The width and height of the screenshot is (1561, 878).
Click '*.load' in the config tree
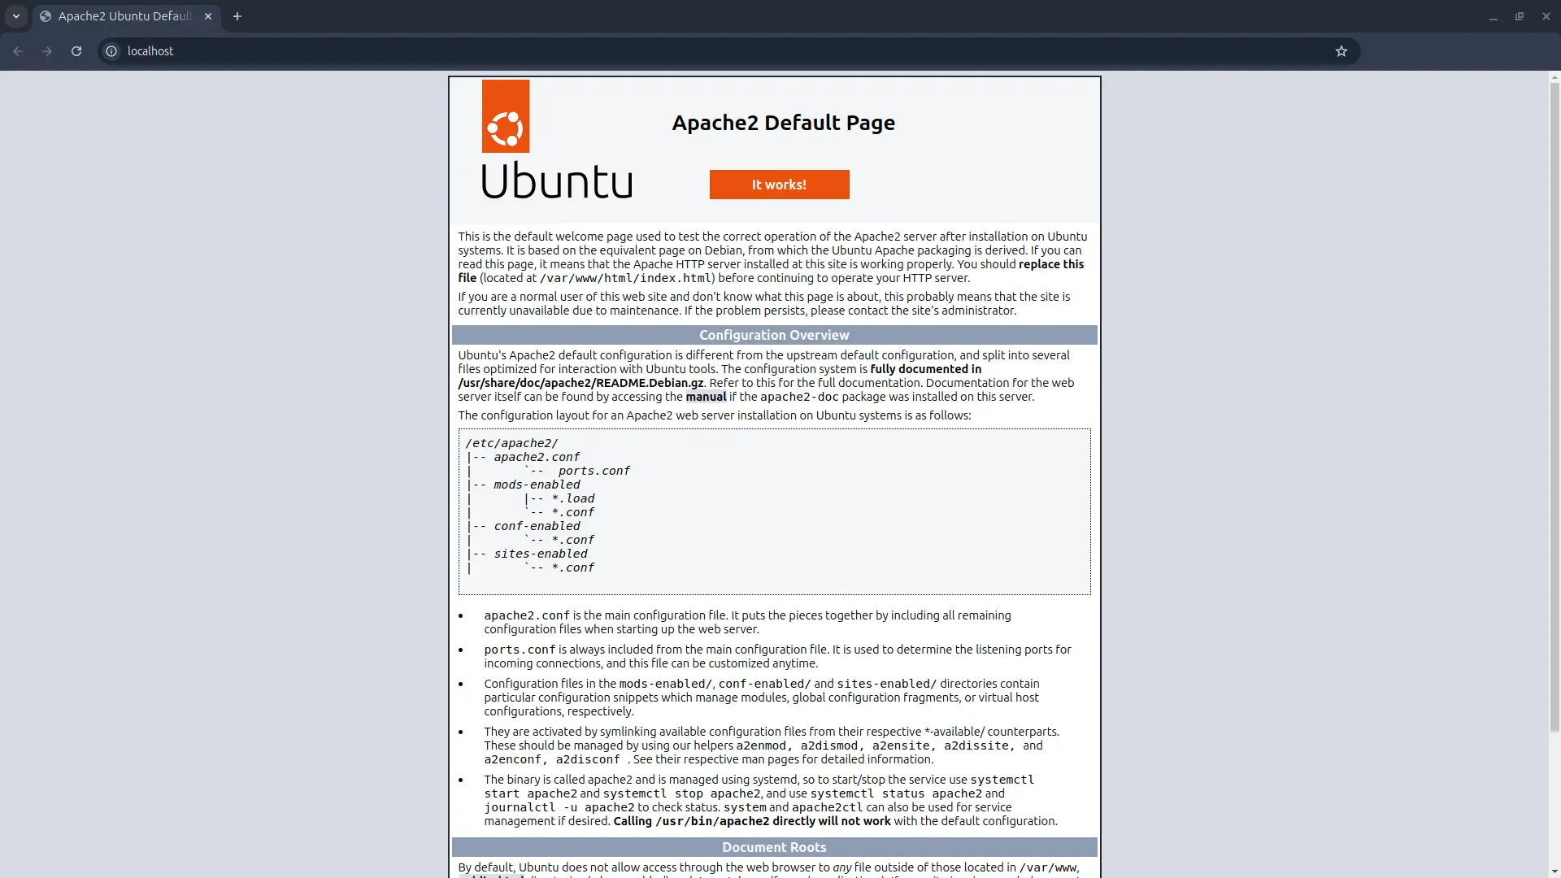[572, 498]
